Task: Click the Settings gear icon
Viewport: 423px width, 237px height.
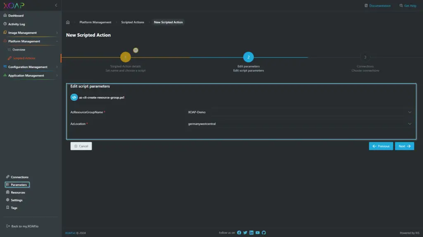Action: (x=7, y=200)
